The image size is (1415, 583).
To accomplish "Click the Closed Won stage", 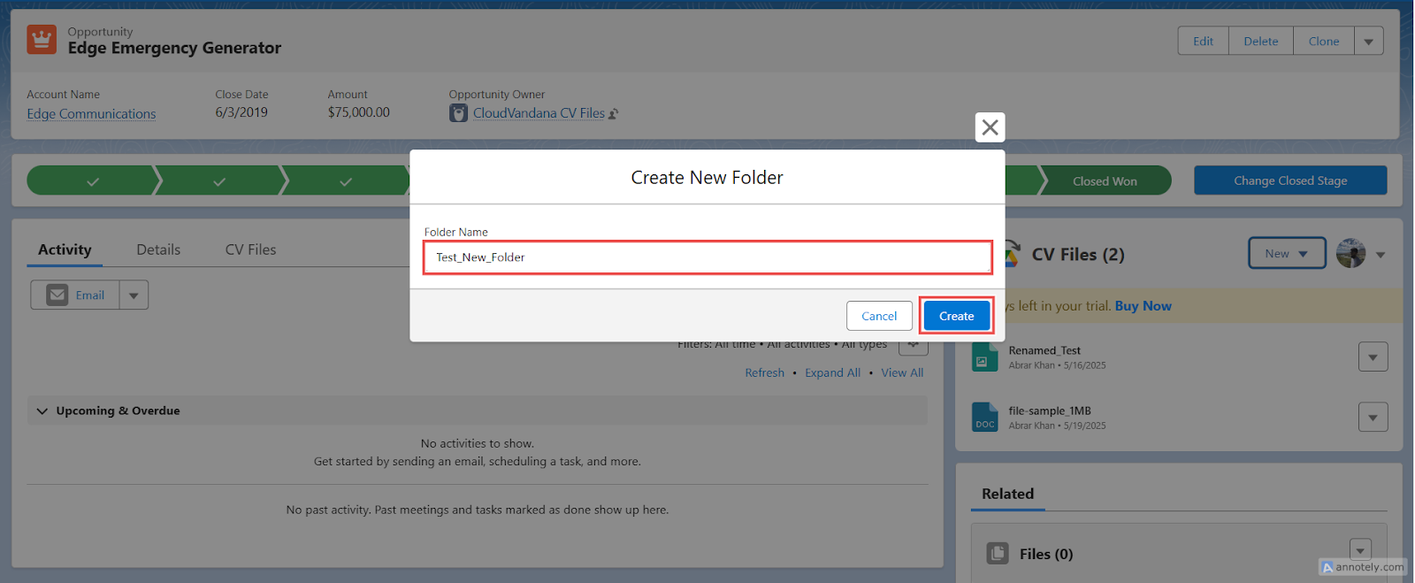I will 1105,181.
